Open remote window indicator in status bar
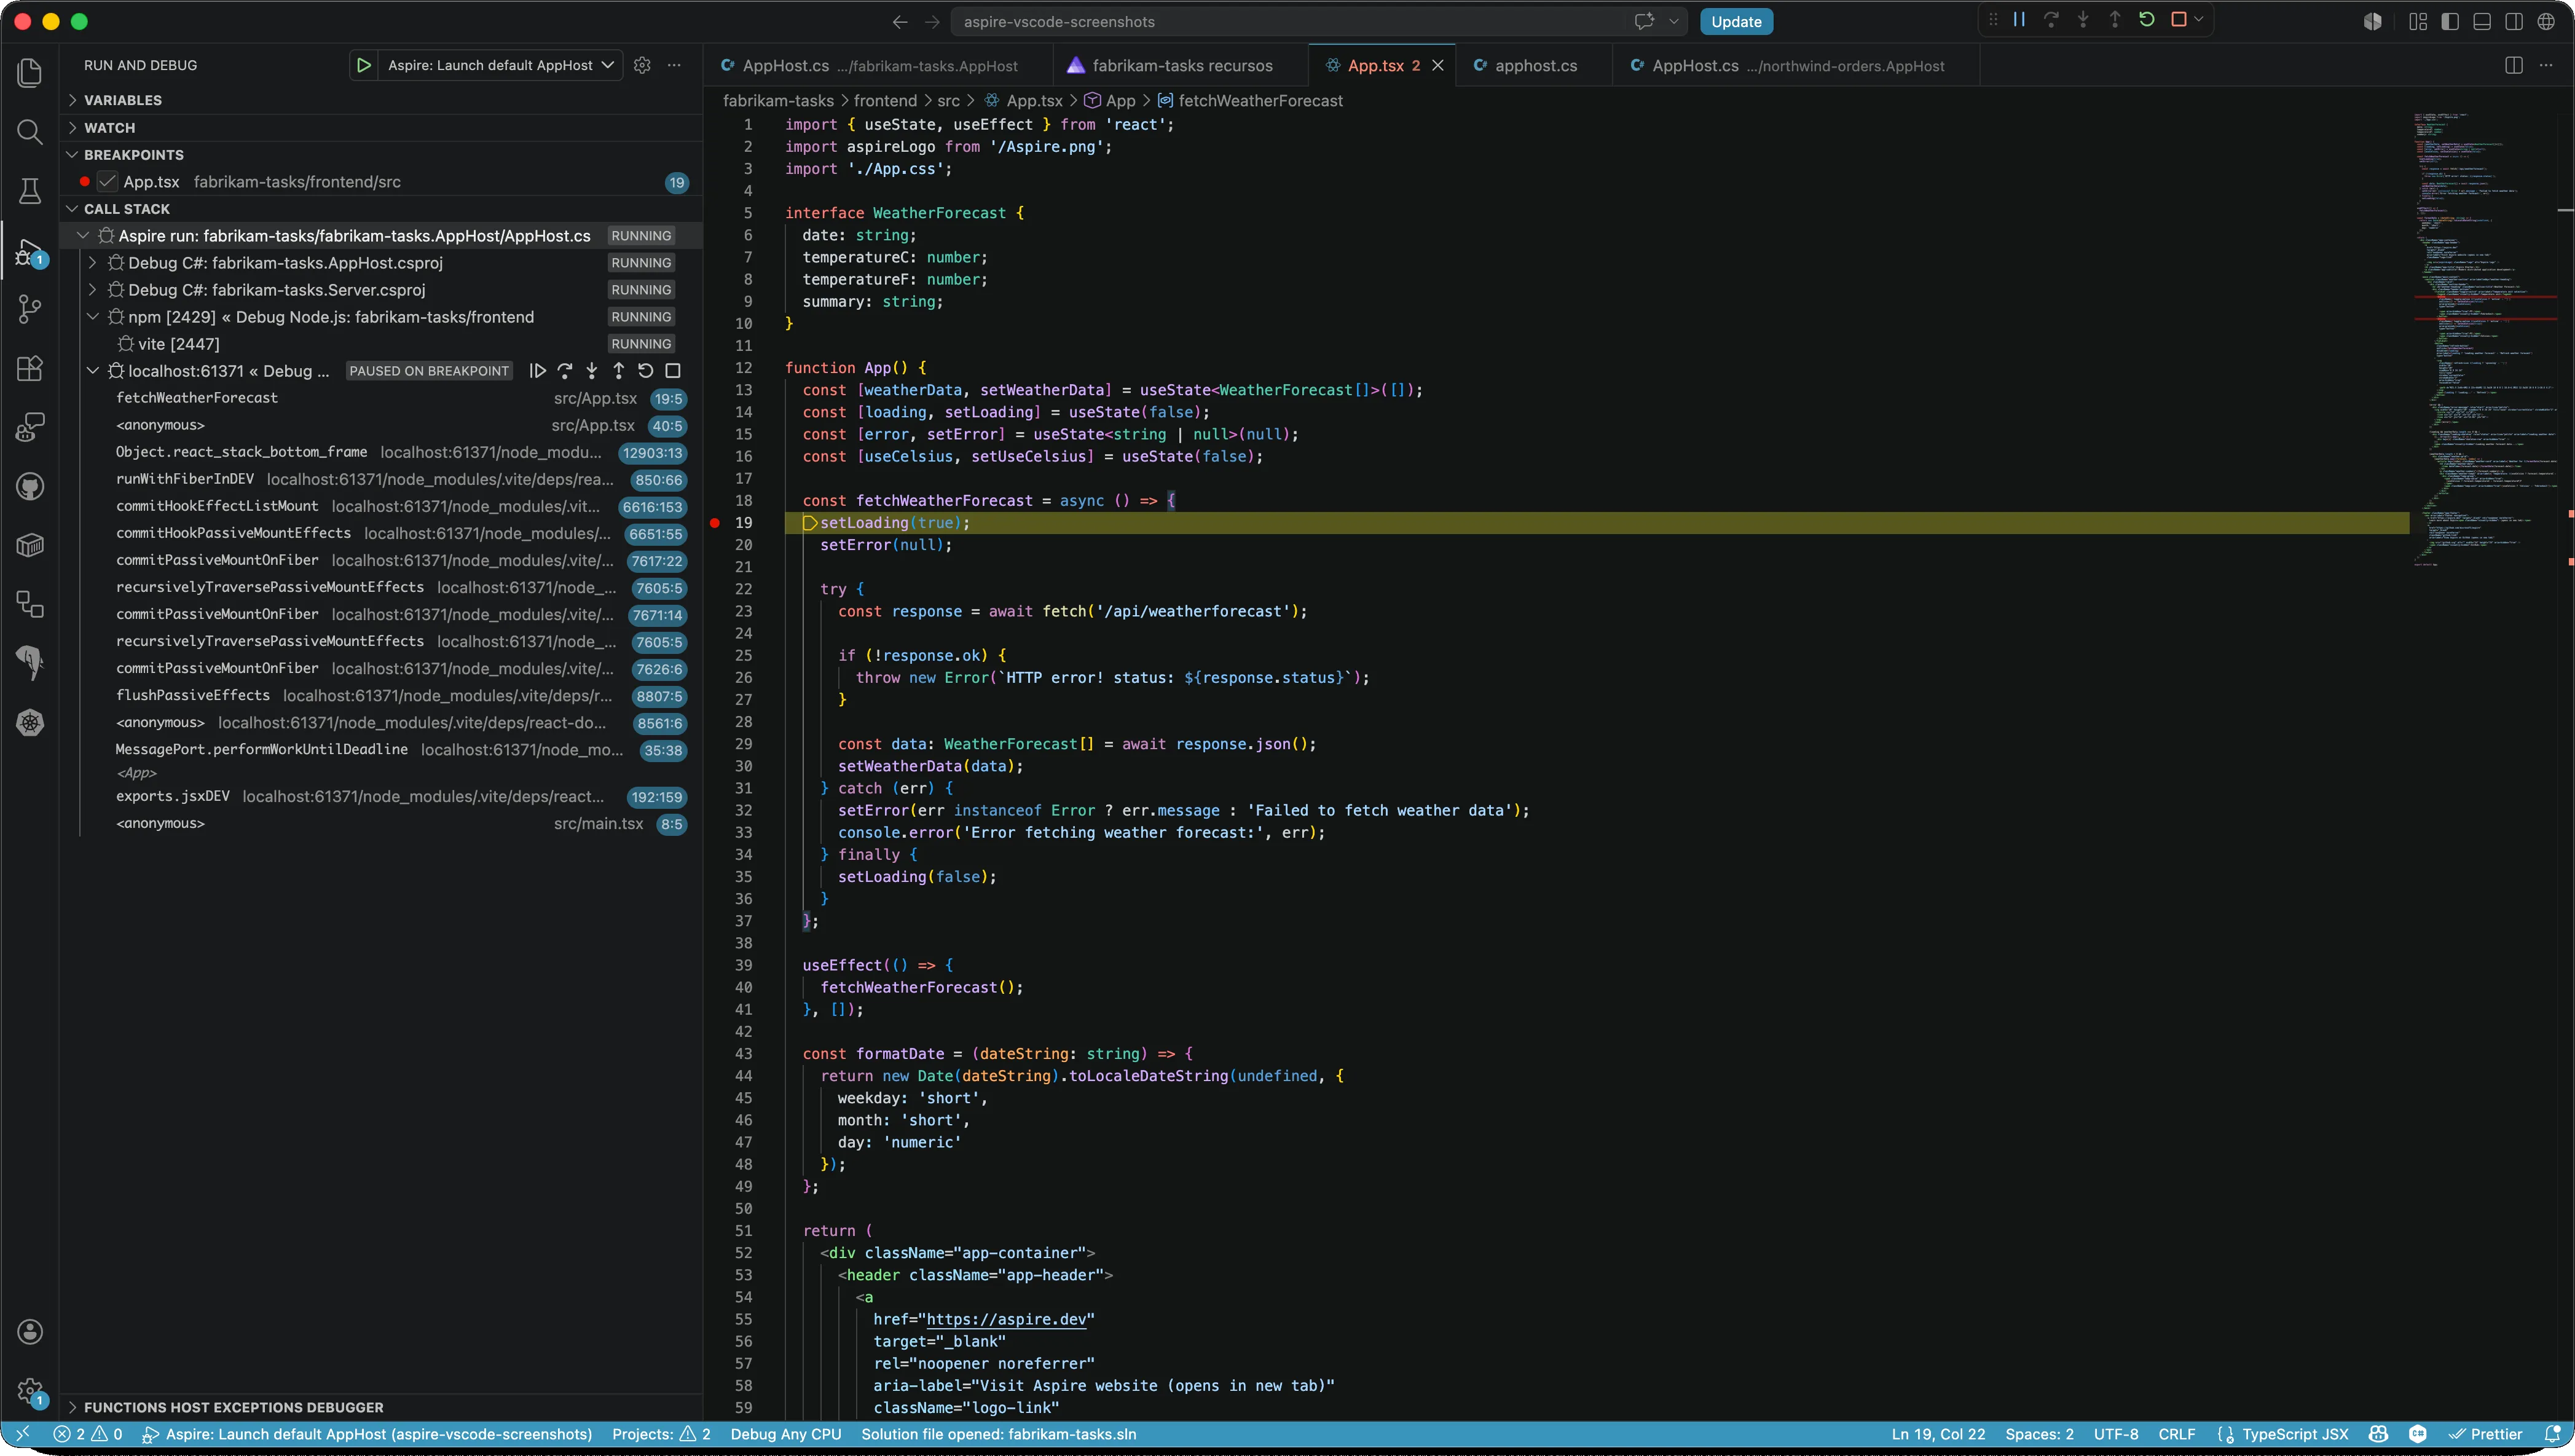2575x1456 pixels. pos(22,1434)
